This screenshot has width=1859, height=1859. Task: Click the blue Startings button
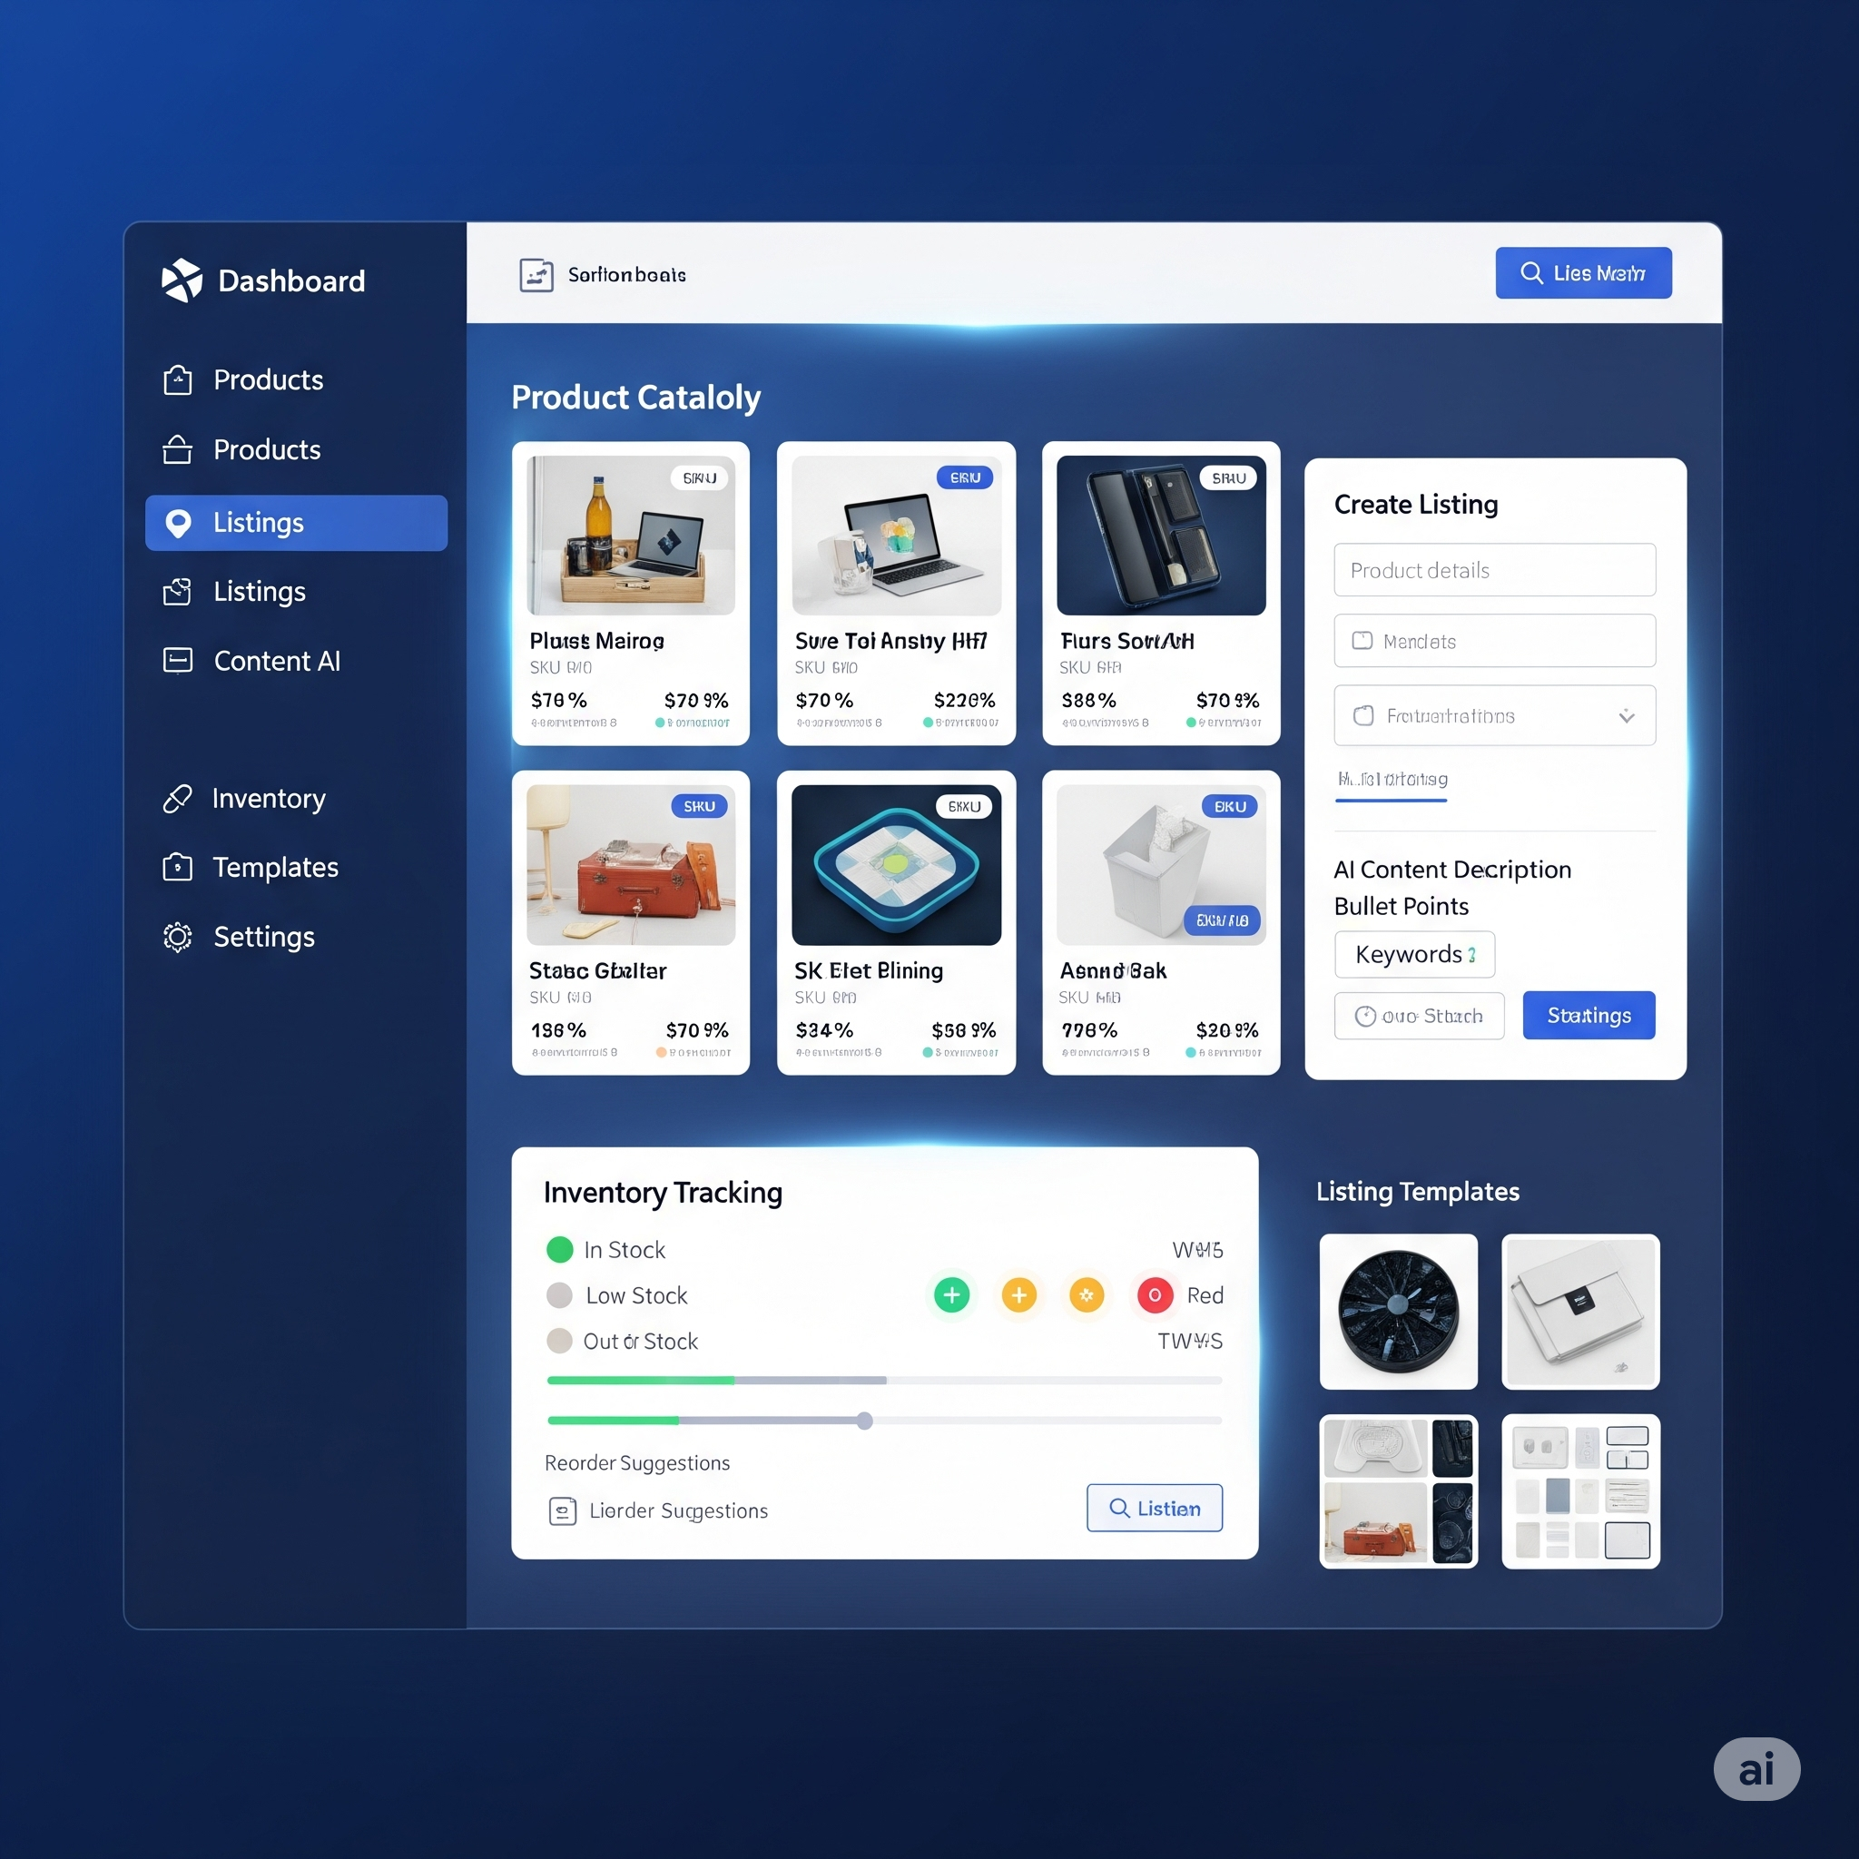tap(1589, 1015)
